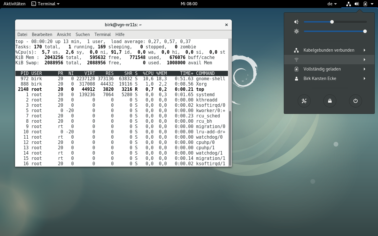This screenshot has height=236, width=378.
Task: Click the rcu_sched process row
Action: [122, 116]
